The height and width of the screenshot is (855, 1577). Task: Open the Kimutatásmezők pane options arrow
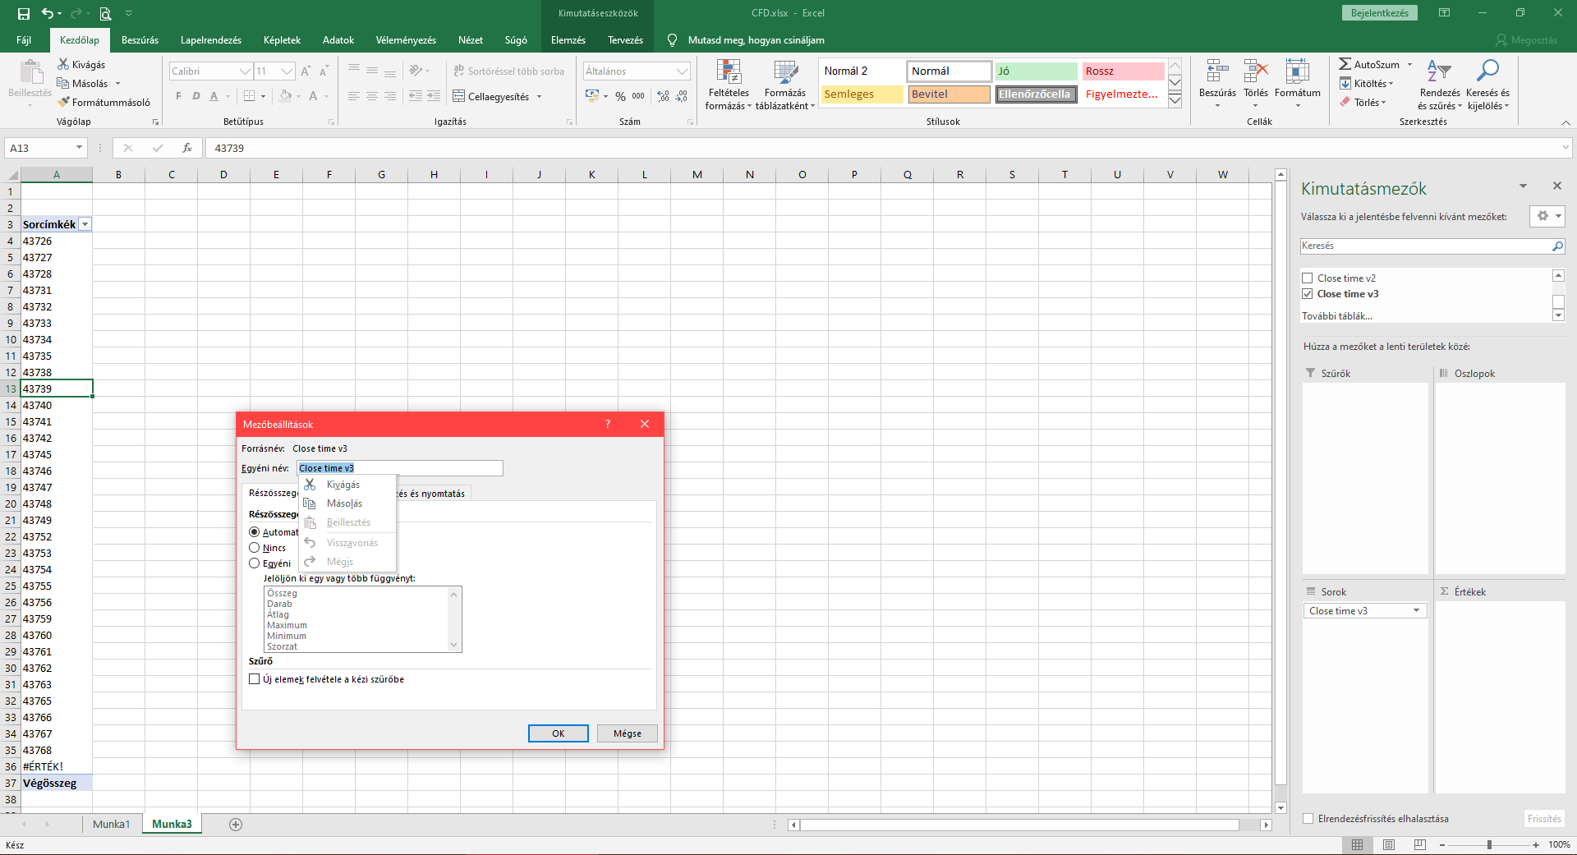[1524, 186]
